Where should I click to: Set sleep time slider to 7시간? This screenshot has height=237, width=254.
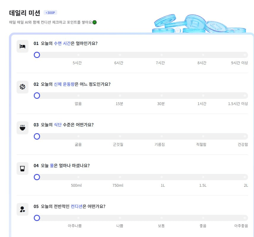pos(162,55)
